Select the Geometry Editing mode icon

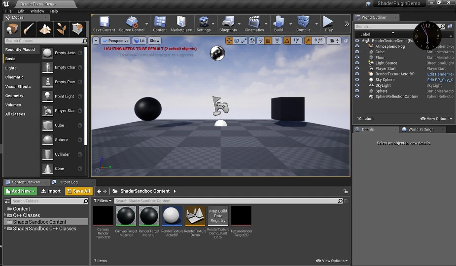coord(78,29)
